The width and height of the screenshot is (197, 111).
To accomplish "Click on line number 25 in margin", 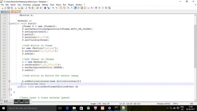I will coord(4,64).
